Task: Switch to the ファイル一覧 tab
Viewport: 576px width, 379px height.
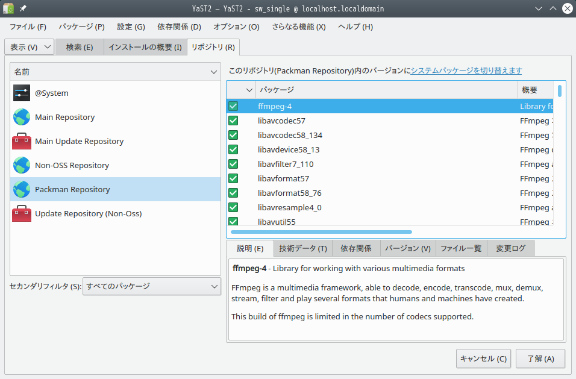Action: click(x=461, y=249)
